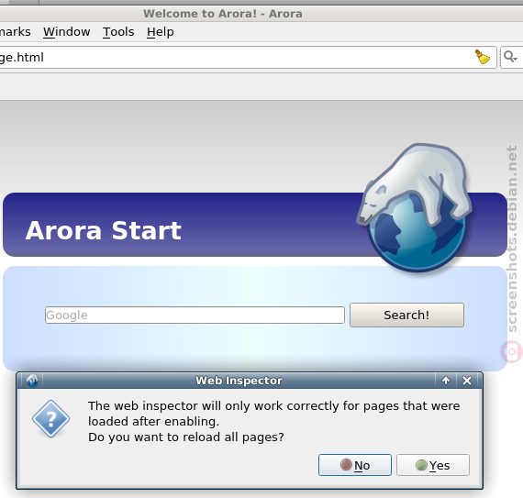Click the Search! button

406,315
